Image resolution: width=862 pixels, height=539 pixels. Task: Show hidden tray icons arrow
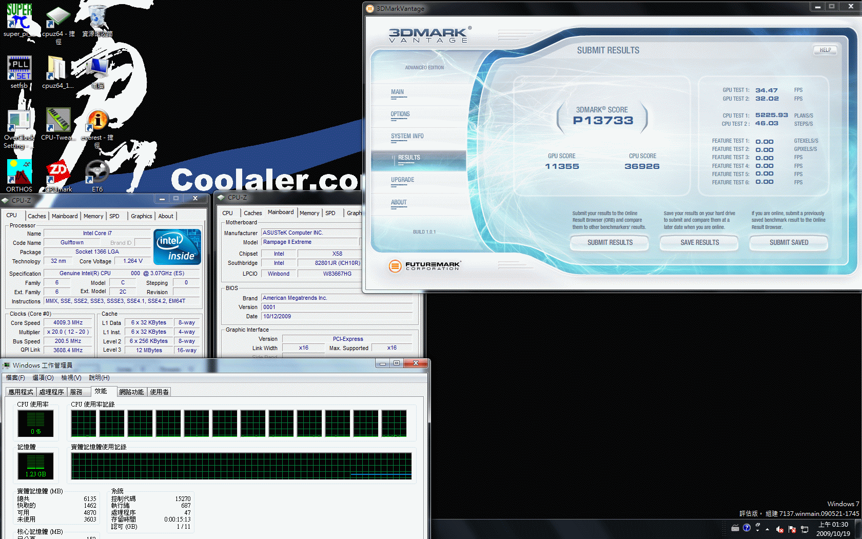point(768,529)
